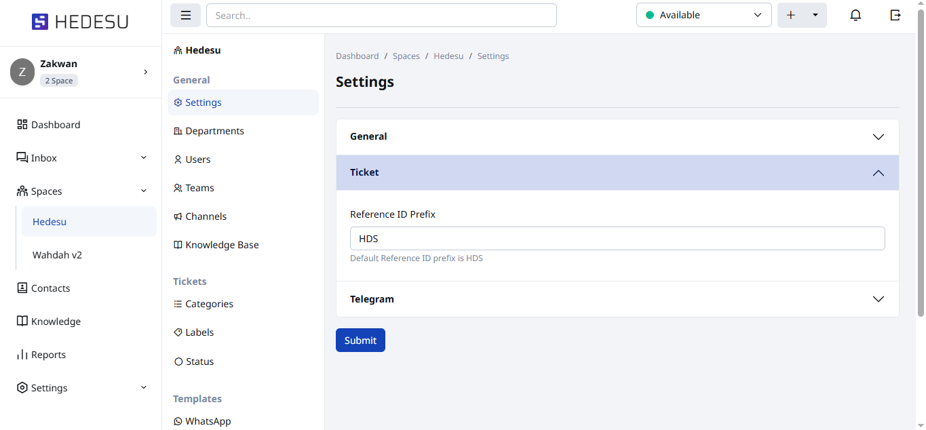
Task: Click the HEDESU logo
Action: [80, 22]
